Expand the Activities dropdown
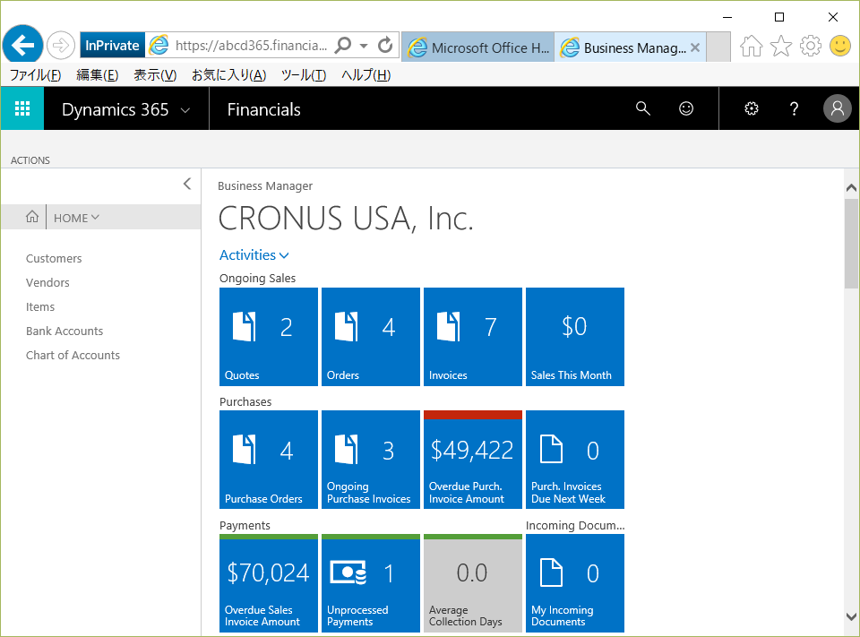The width and height of the screenshot is (860, 637). (284, 255)
